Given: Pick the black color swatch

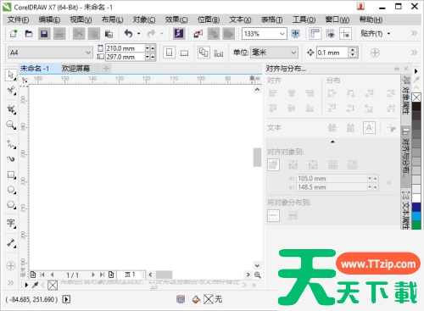Looking at the screenshot, I should [416, 107].
